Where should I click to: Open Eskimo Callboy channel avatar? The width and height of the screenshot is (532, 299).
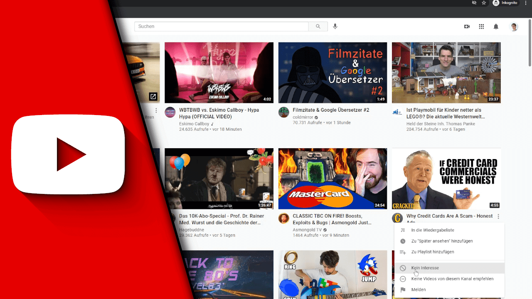coord(170,112)
